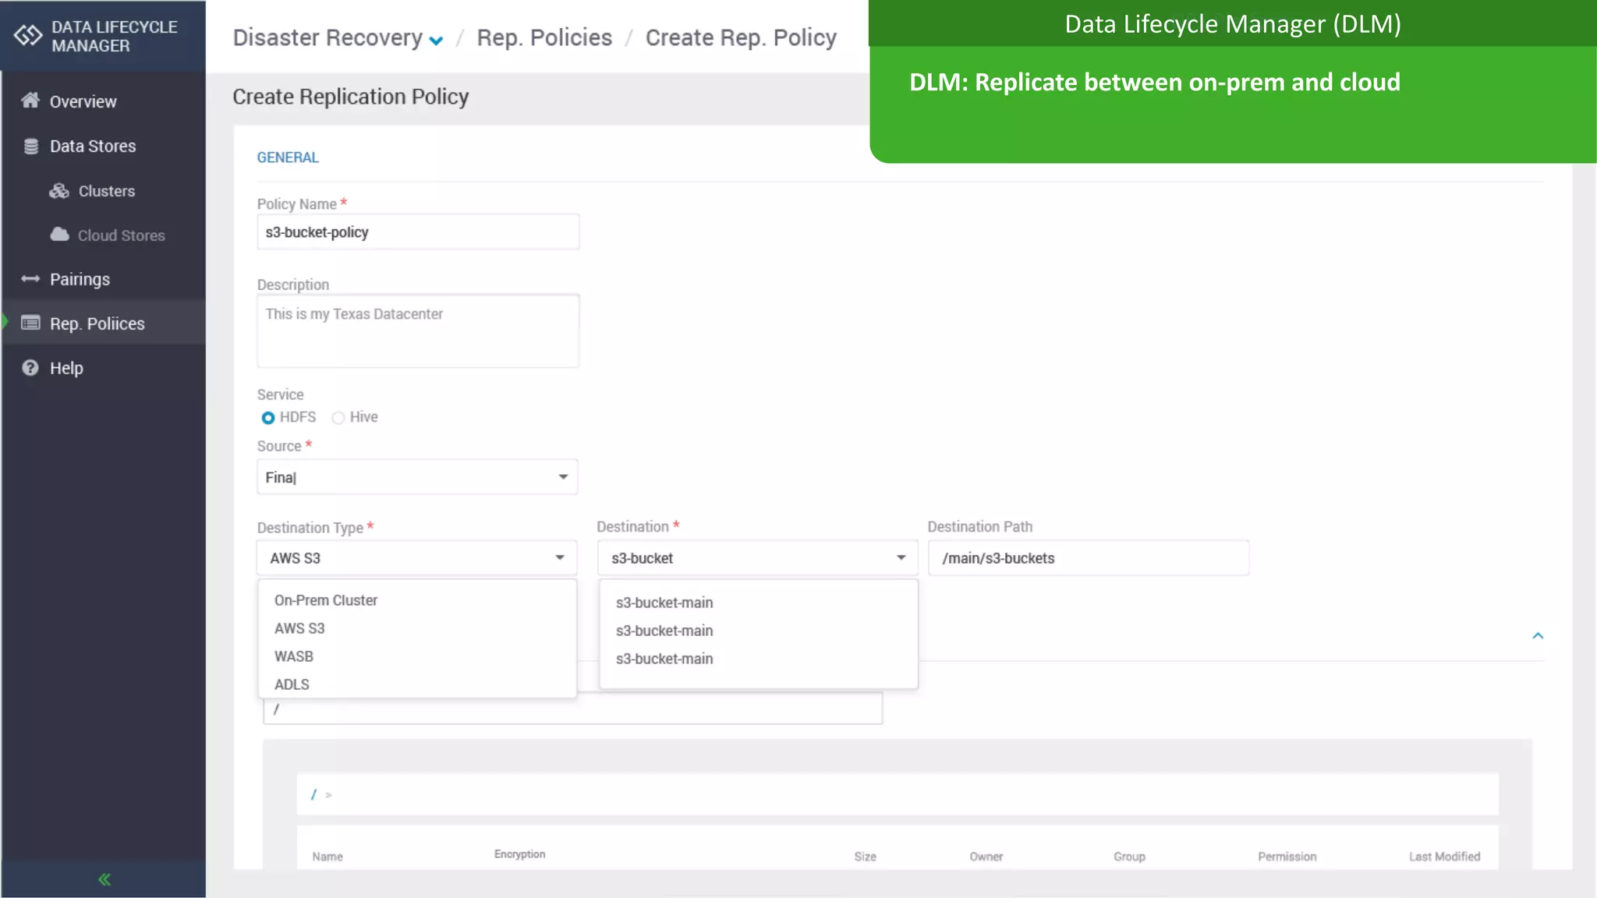Viewport: 1597px width, 898px height.
Task: Click the Permission column header
Action: [1287, 857]
